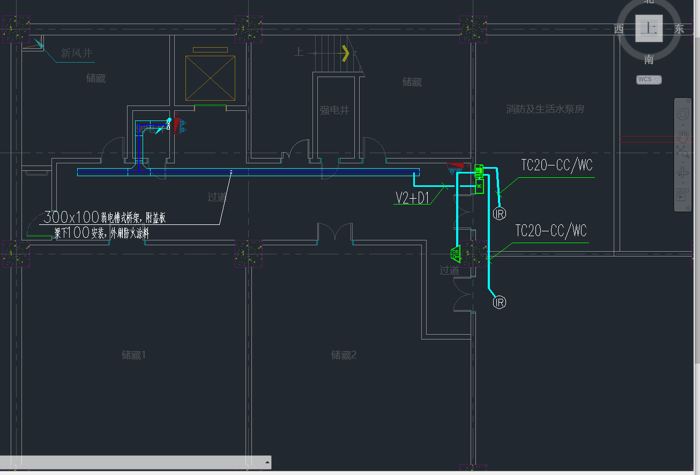
Task: Click the ViewCube west direction 西
Action: tap(619, 29)
